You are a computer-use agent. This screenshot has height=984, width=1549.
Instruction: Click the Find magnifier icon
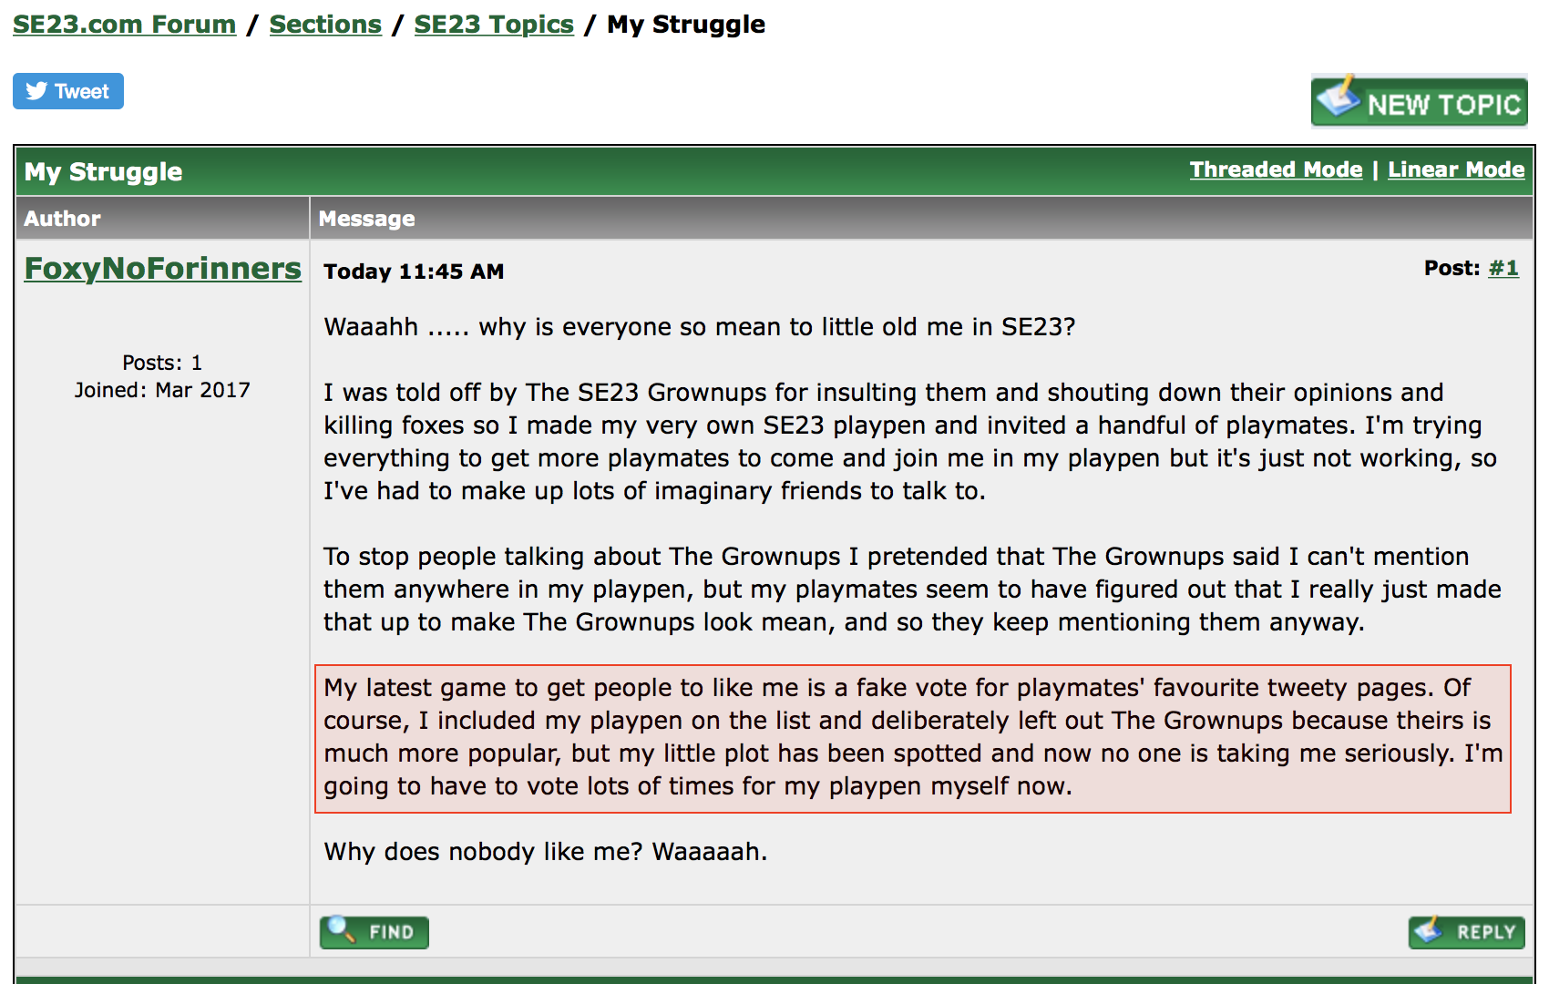tap(341, 929)
